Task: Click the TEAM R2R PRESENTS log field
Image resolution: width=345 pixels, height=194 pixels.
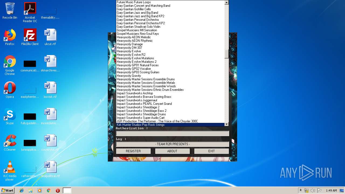Action: coord(172,144)
